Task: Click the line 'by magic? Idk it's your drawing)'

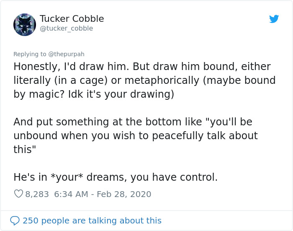Action: (94, 94)
